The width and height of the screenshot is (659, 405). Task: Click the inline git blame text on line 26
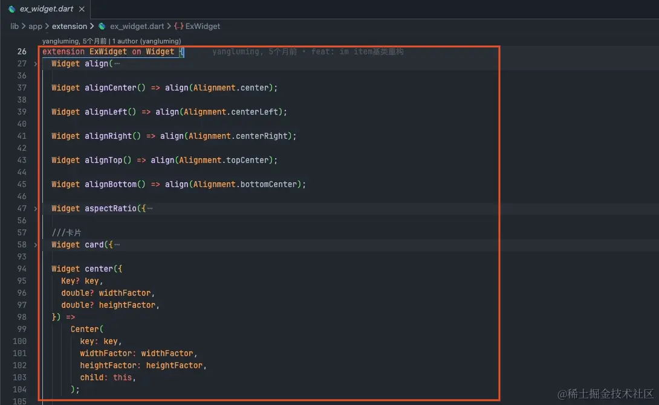point(308,52)
